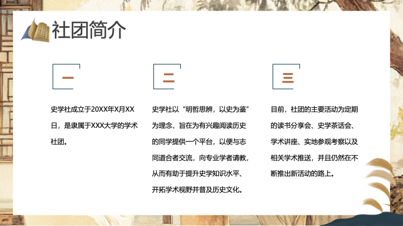Select the line 日，是隶属于XXX大学的学术
The height and width of the screenshot is (226, 403).
[x=94, y=126]
